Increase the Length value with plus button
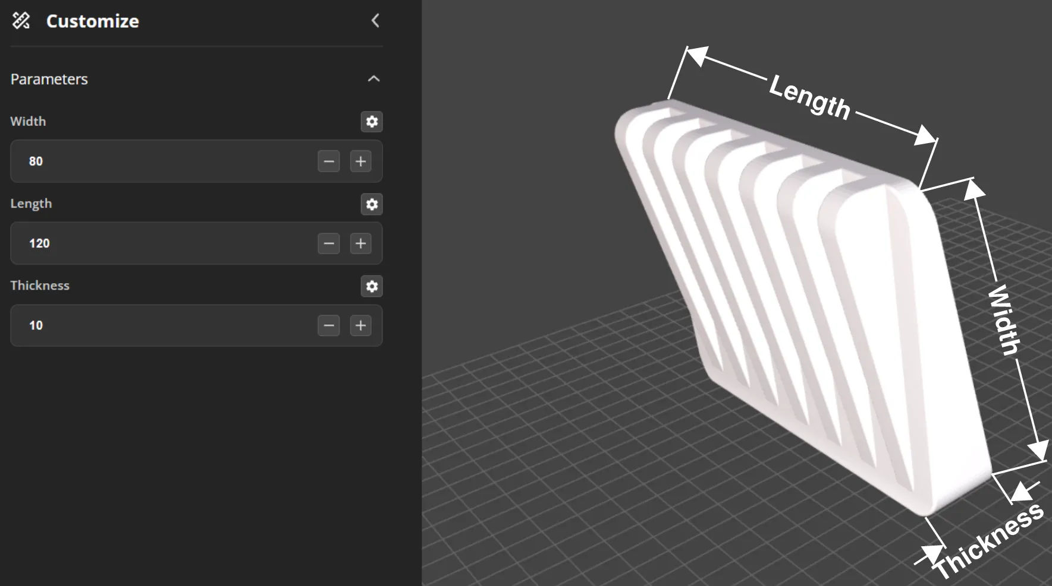Screen dimensions: 1052x586 pos(360,243)
